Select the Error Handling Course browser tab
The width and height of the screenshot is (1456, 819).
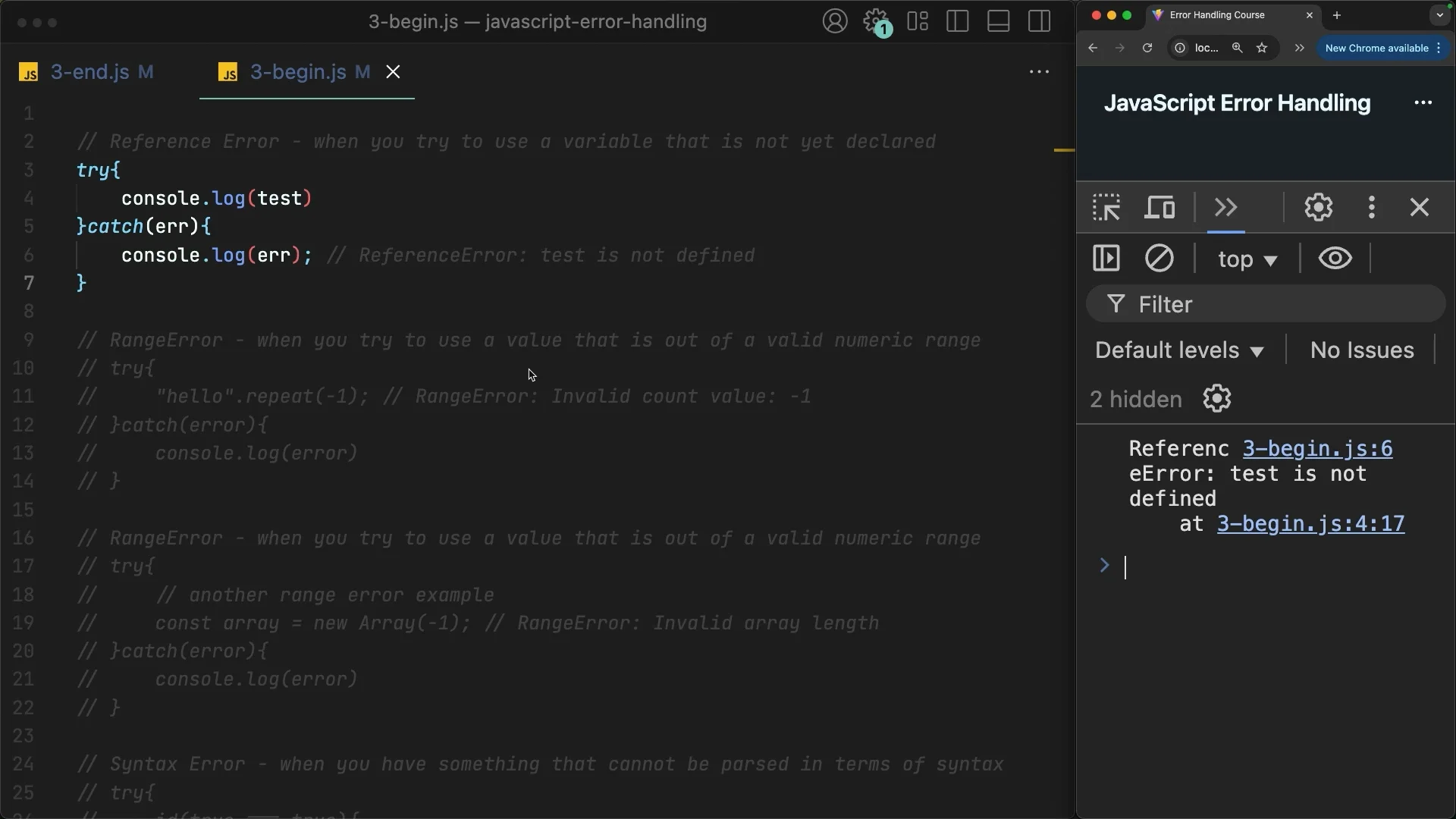(1216, 15)
